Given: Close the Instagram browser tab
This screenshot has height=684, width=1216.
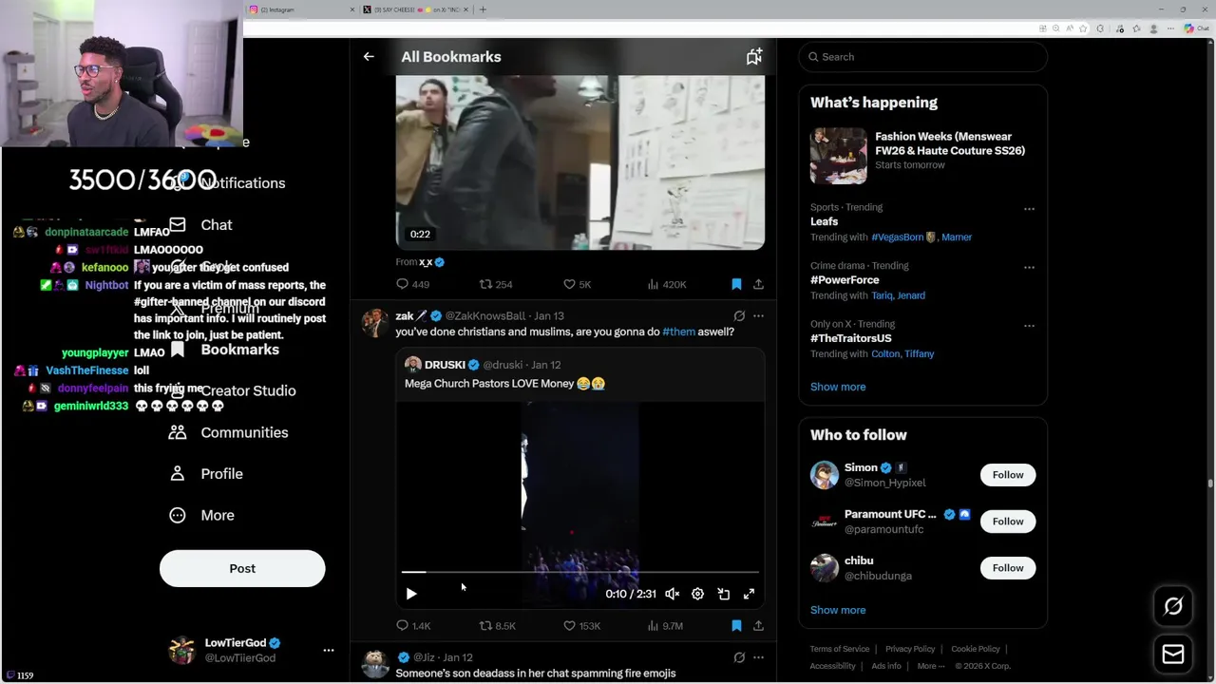Looking at the screenshot, I should click(x=352, y=9).
